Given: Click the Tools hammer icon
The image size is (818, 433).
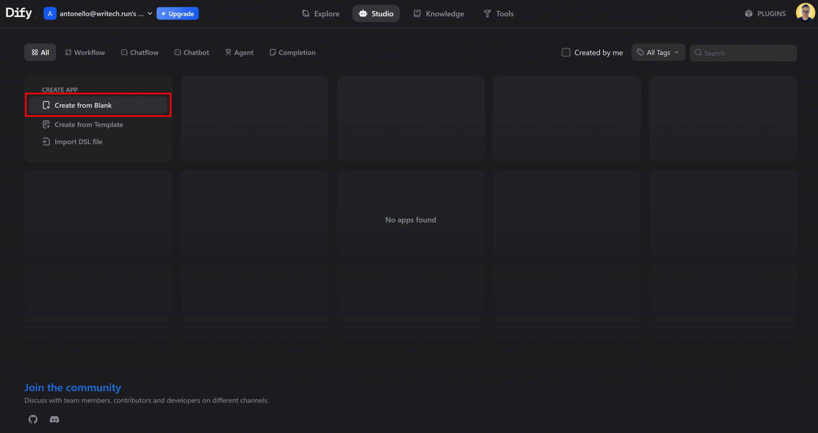Looking at the screenshot, I should pyautogui.click(x=487, y=13).
